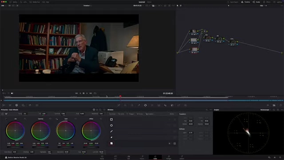284x160 pixels.
Task: Open the Clip node mode dropdown
Action: (262, 6)
